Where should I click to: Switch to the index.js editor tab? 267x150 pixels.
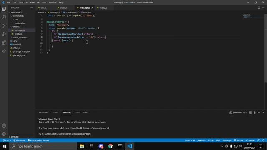pos(65,8)
